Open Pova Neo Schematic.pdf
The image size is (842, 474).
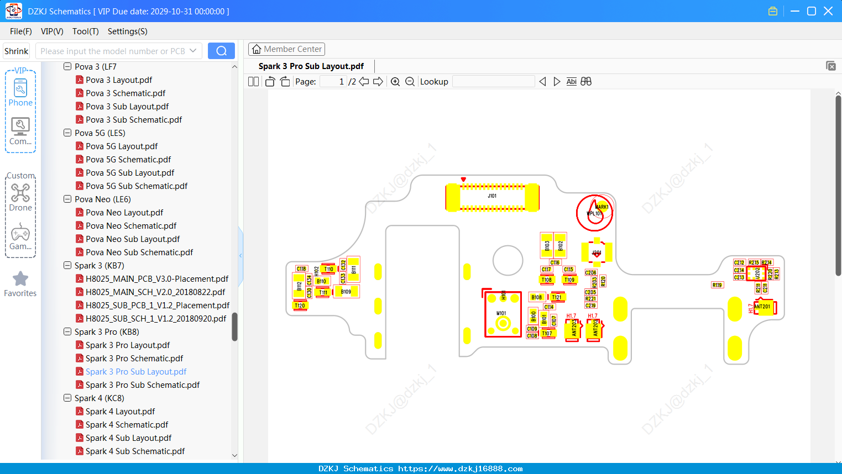point(130,226)
